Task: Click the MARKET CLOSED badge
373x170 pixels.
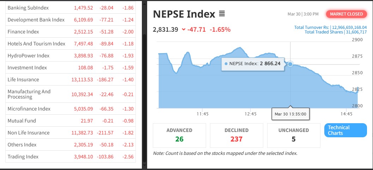Action: pyautogui.click(x=346, y=14)
